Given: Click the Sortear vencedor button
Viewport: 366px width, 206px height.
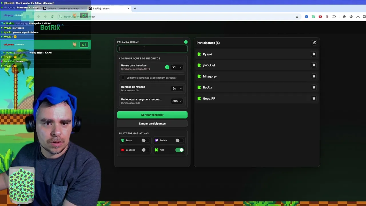Looking at the screenshot, I should [x=152, y=115].
